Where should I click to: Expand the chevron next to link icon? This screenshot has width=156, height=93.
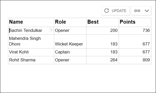coord(147,11)
